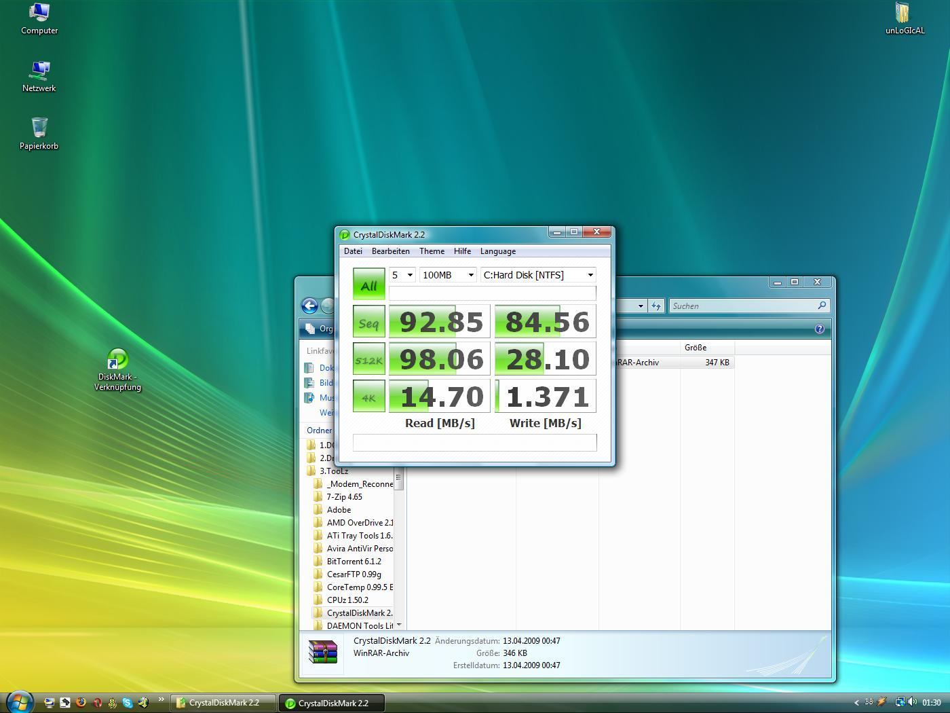Start the 512K random test
The width and height of the screenshot is (950, 713).
368,359
